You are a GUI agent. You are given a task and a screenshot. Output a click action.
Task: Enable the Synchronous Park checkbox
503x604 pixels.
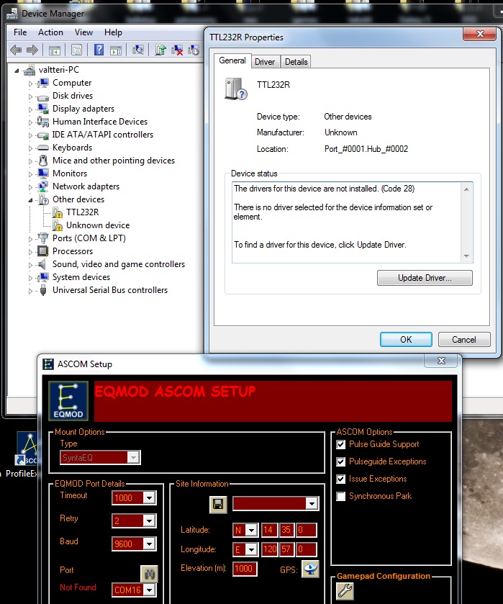click(341, 496)
